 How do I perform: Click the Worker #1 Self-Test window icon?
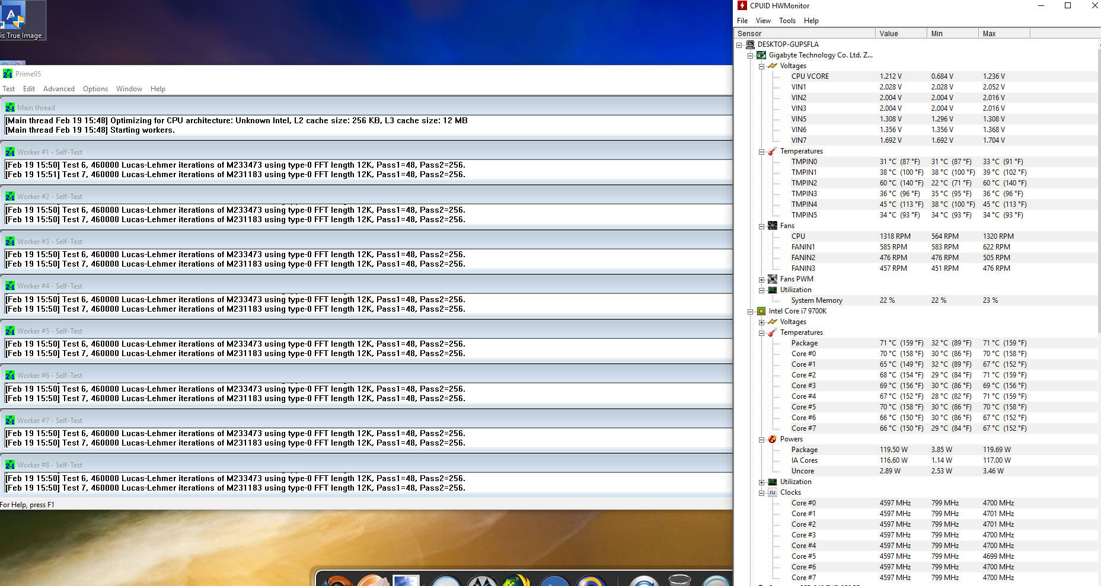pos(10,152)
